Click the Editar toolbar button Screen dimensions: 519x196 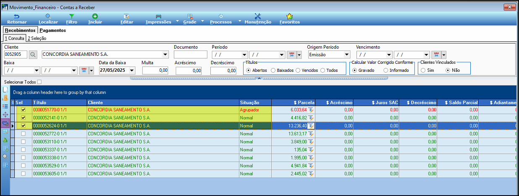coord(127,19)
